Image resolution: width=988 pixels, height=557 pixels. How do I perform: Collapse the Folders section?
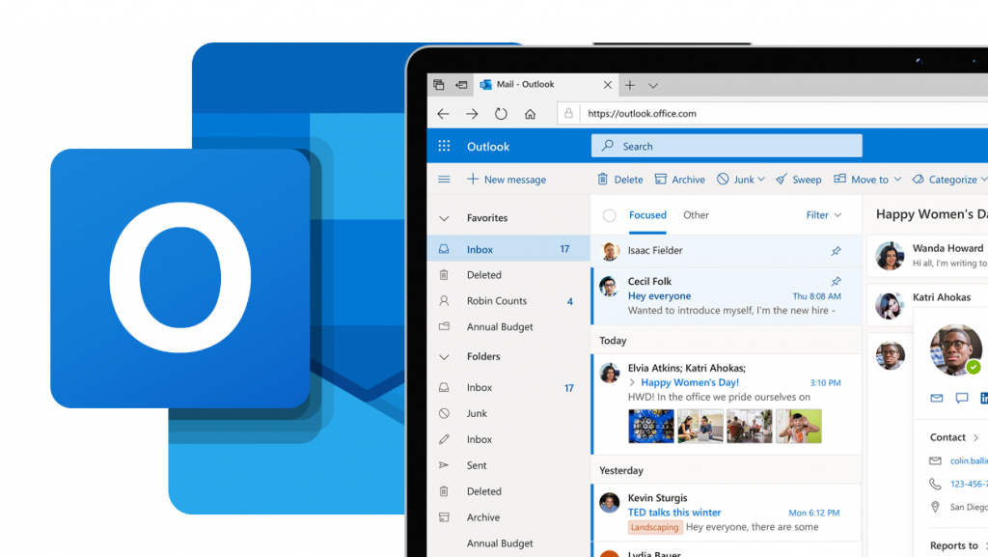(444, 357)
